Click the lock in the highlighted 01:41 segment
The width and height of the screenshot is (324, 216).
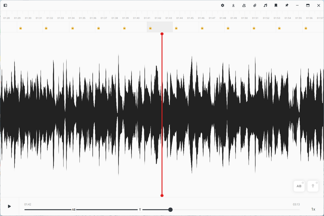click(150, 28)
